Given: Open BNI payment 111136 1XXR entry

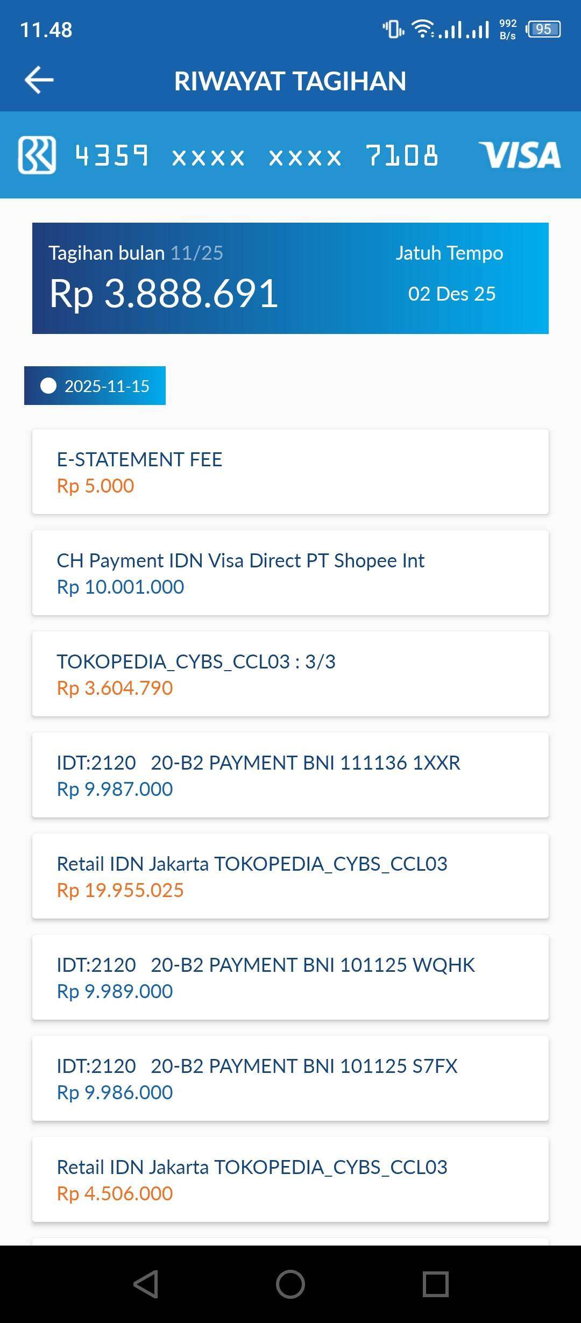Looking at the screenshot, I should (x=290, y=775).
